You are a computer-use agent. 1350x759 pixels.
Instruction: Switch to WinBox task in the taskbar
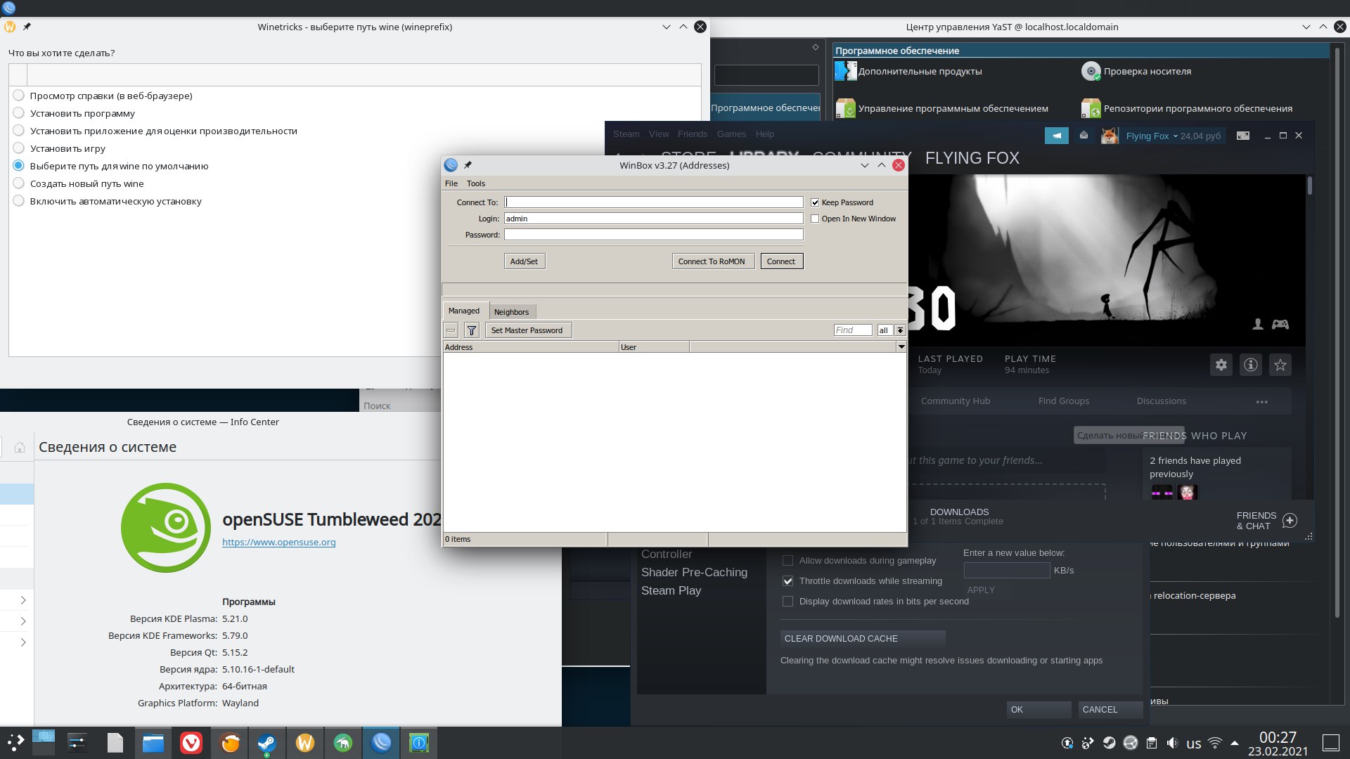click(x=381, y=743)
